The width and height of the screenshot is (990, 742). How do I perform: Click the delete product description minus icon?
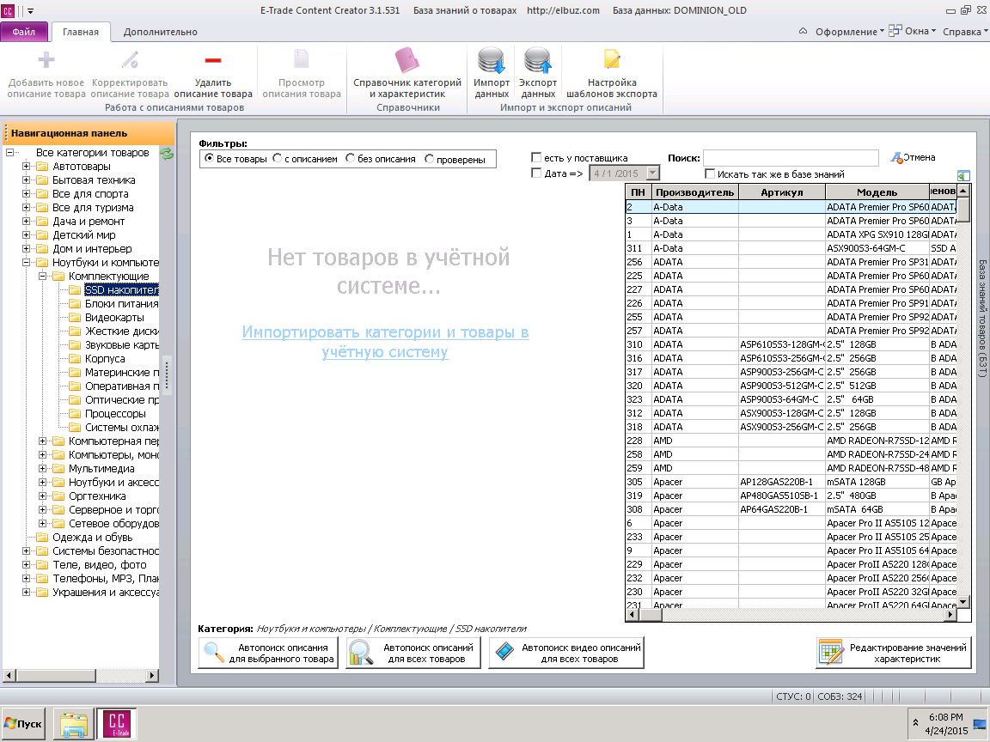pyautogui.click(x=213, y=61)
